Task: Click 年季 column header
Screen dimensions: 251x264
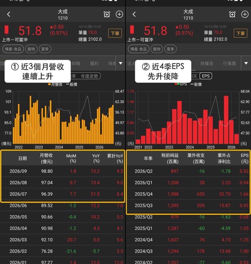Action: point(148,158)
